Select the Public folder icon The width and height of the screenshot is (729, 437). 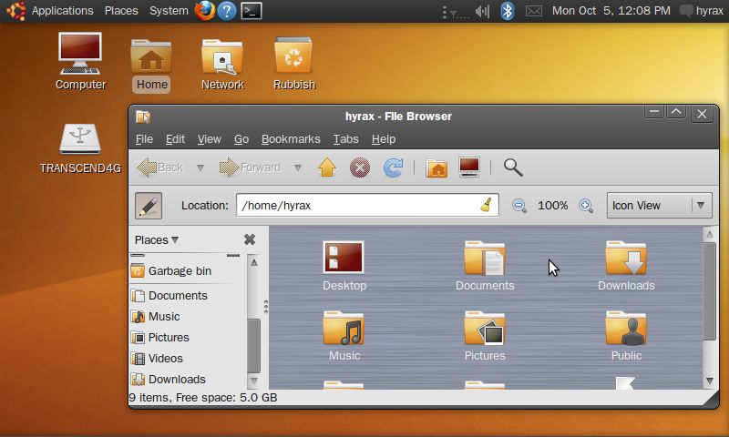(x=626, y=336)
